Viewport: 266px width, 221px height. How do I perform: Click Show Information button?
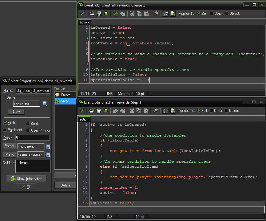click(27, 179)
